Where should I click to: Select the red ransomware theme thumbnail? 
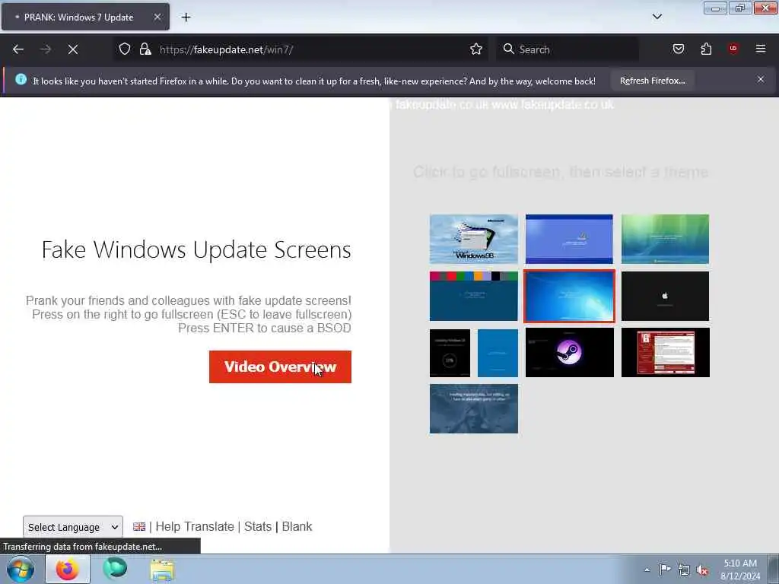pyautogui.click(x=665, y=353)
